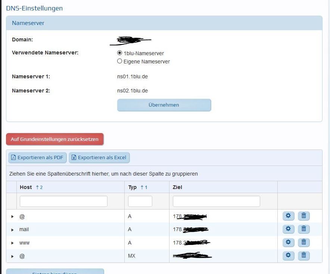Screen dimensions: 330x274
Task: Focus the Ziel filter input field
Action: [x=217, y=201]
